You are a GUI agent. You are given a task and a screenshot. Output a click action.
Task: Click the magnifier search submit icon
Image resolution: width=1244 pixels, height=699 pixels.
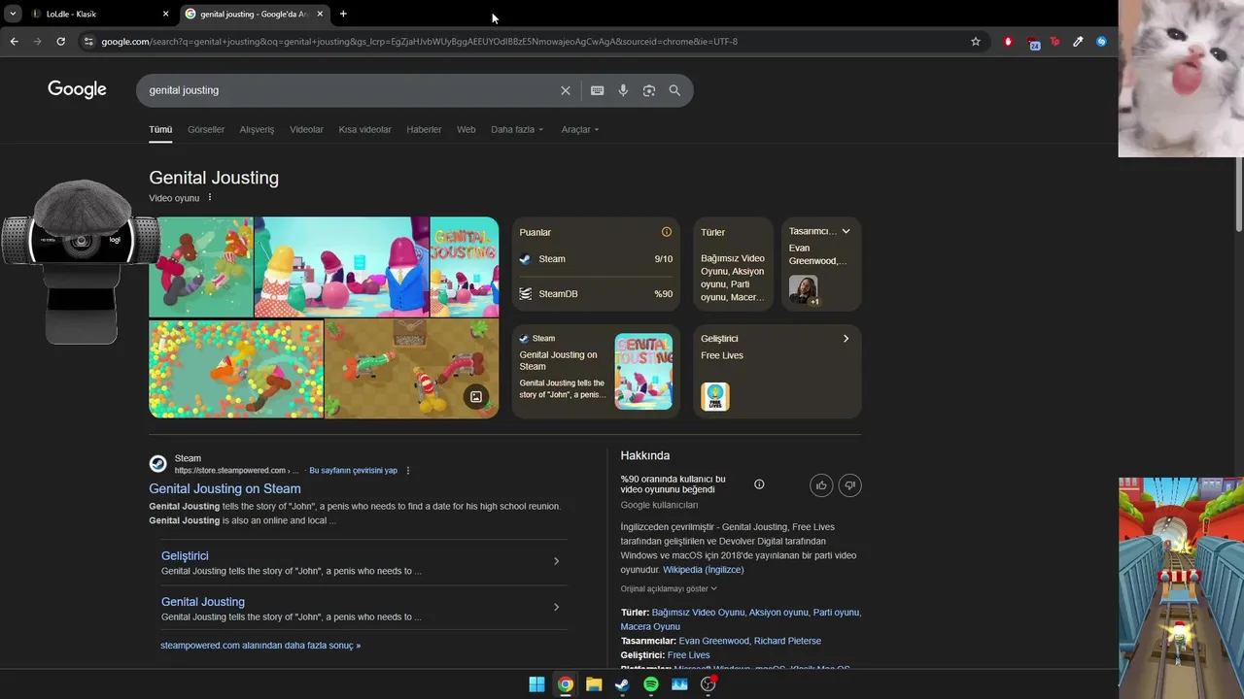(x=674, y=90)
